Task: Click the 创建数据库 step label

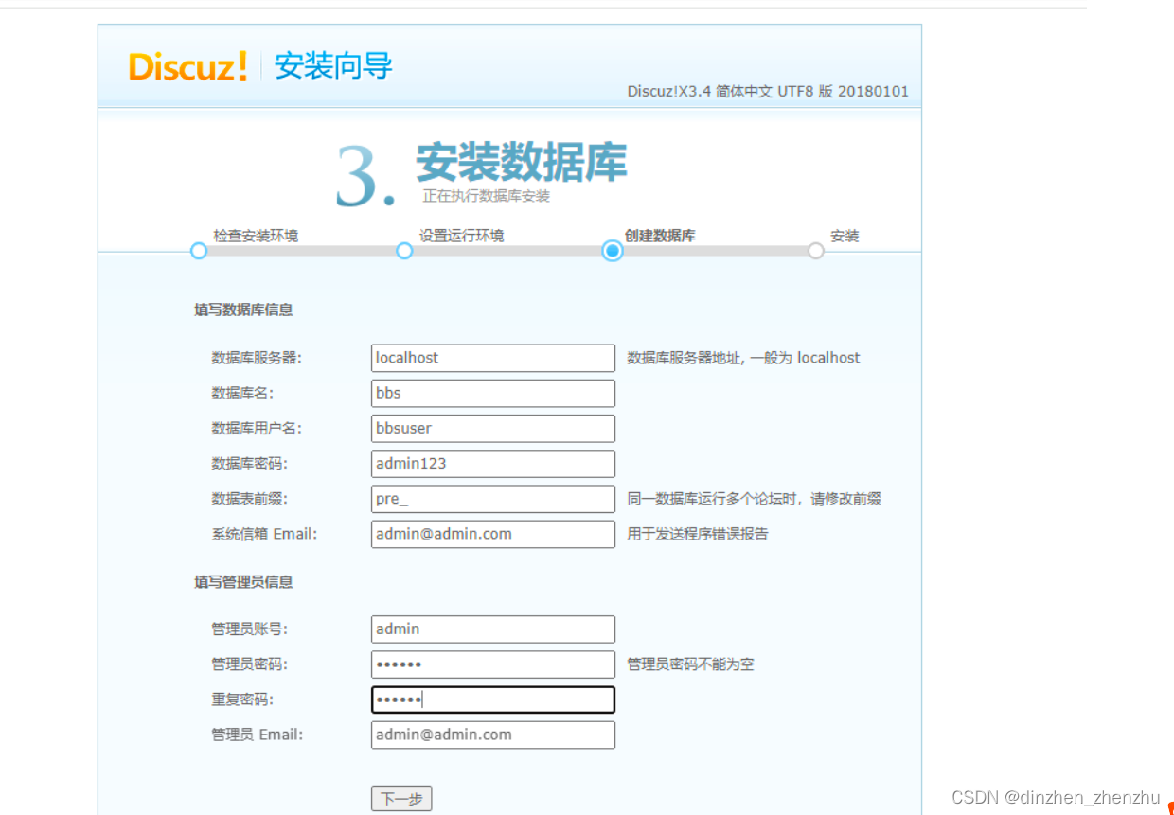Action: click(660, 236)
